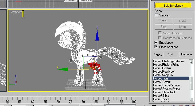The image size is (195, 106).
Task: Click the envelope handle on the pony's head
Action: [74, 40]
